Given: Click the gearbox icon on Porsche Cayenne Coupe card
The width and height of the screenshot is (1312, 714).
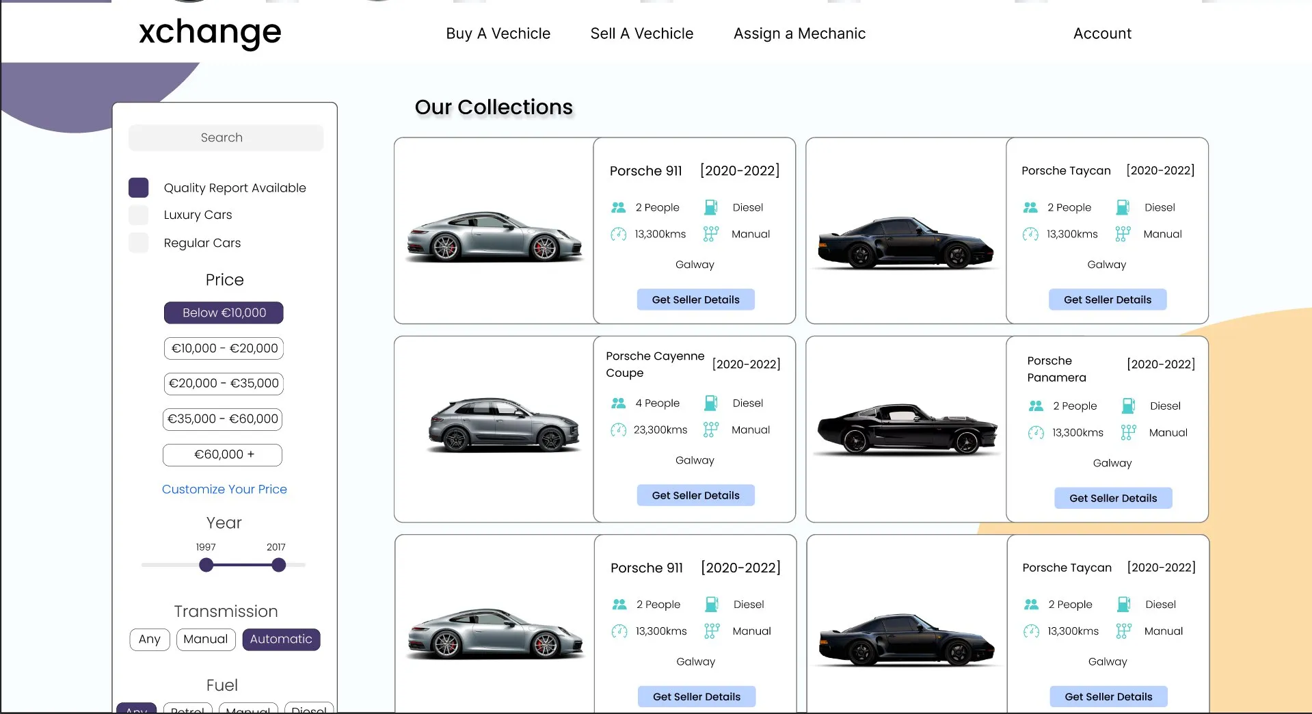Looking at the screenshot, I should (x=711, y=429).
